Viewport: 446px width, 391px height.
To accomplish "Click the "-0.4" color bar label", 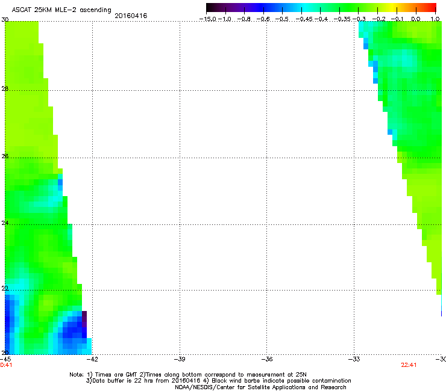I will 321,19.
